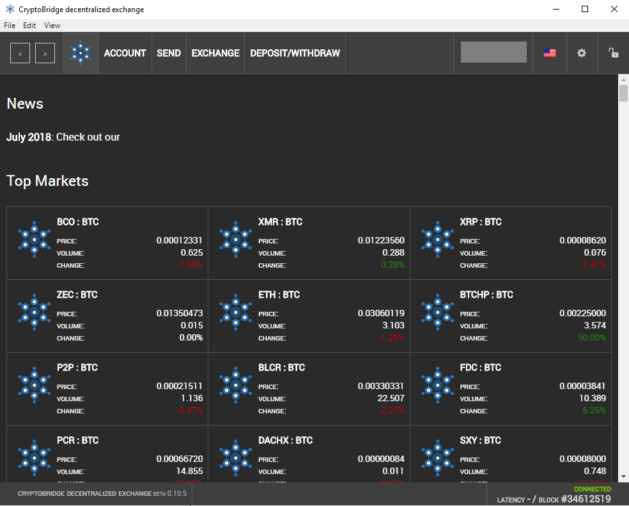629x506 pixels.
Task: Click the BCO price 0.00012331
Action: click(180, 240)
